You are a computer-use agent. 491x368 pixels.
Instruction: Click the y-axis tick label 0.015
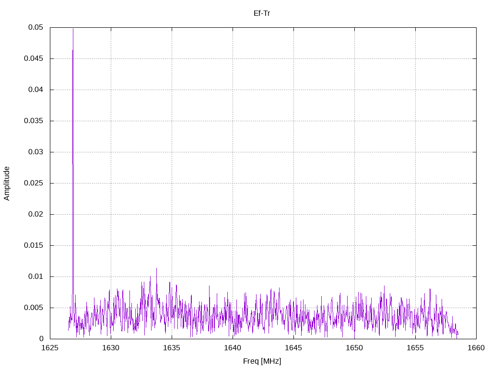(x=34, y=245)
